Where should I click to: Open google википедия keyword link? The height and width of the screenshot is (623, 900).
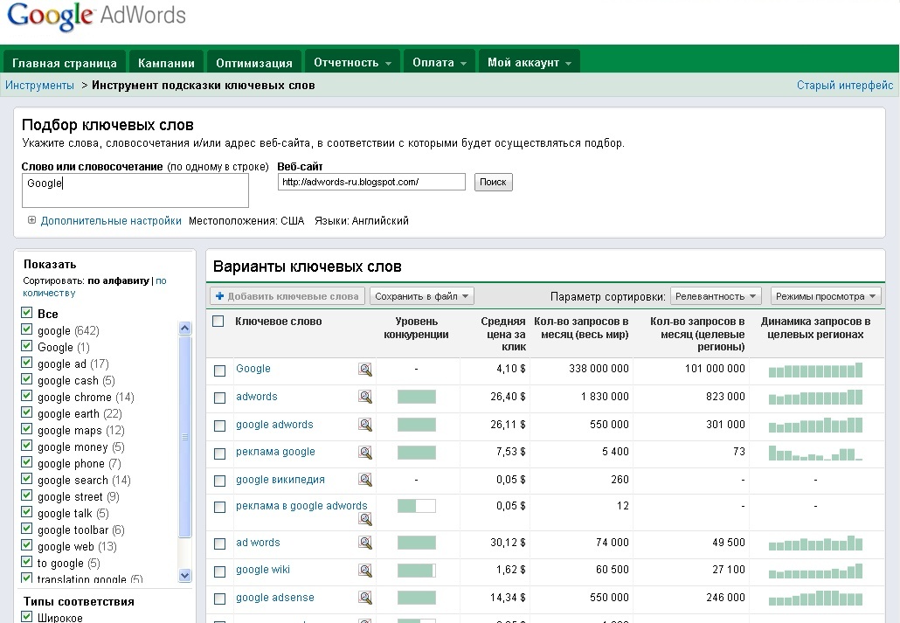280,480
